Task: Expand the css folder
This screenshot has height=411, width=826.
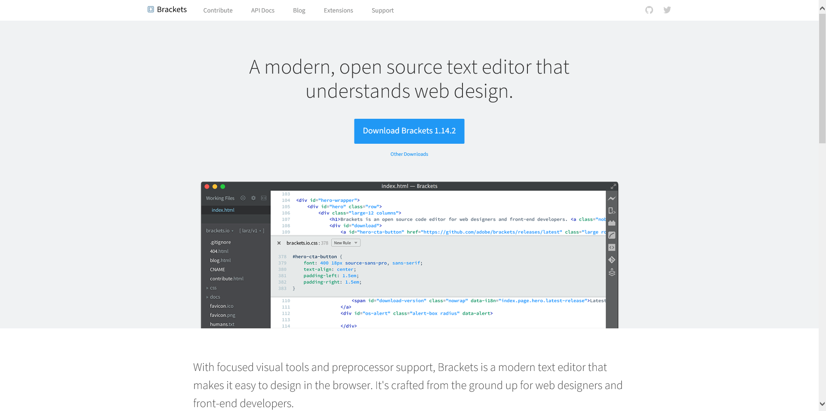Action: 211,288
